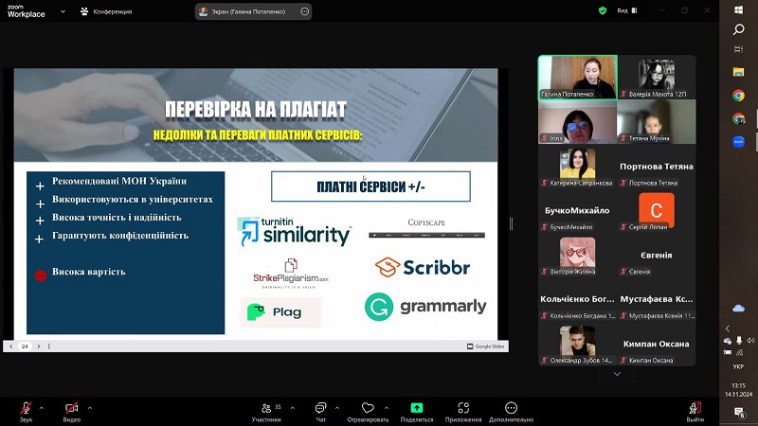Click Выйти to leave meeting
Screen dimensions: 758x426
click(x=695, y=412)
